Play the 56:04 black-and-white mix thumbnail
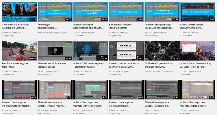217x115 pixels. [162, 51]
